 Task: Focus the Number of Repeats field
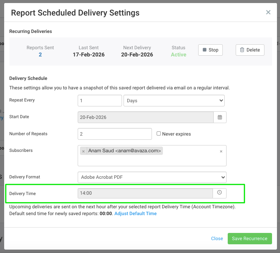[114, 134]
